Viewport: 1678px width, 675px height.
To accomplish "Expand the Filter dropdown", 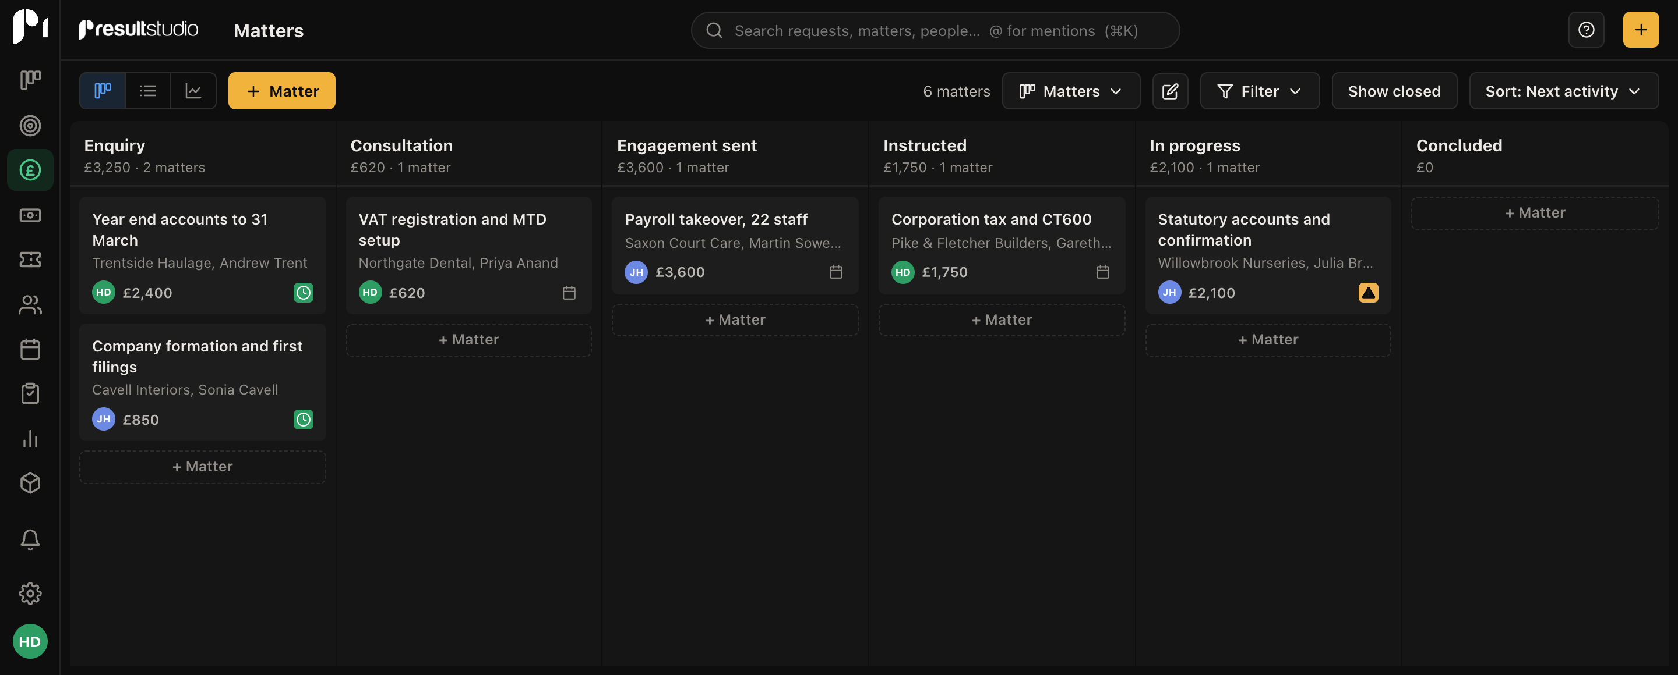I will click(1259, 91).
